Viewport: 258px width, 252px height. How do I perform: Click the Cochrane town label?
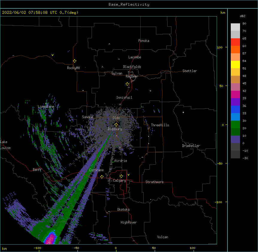pos(96,170)
